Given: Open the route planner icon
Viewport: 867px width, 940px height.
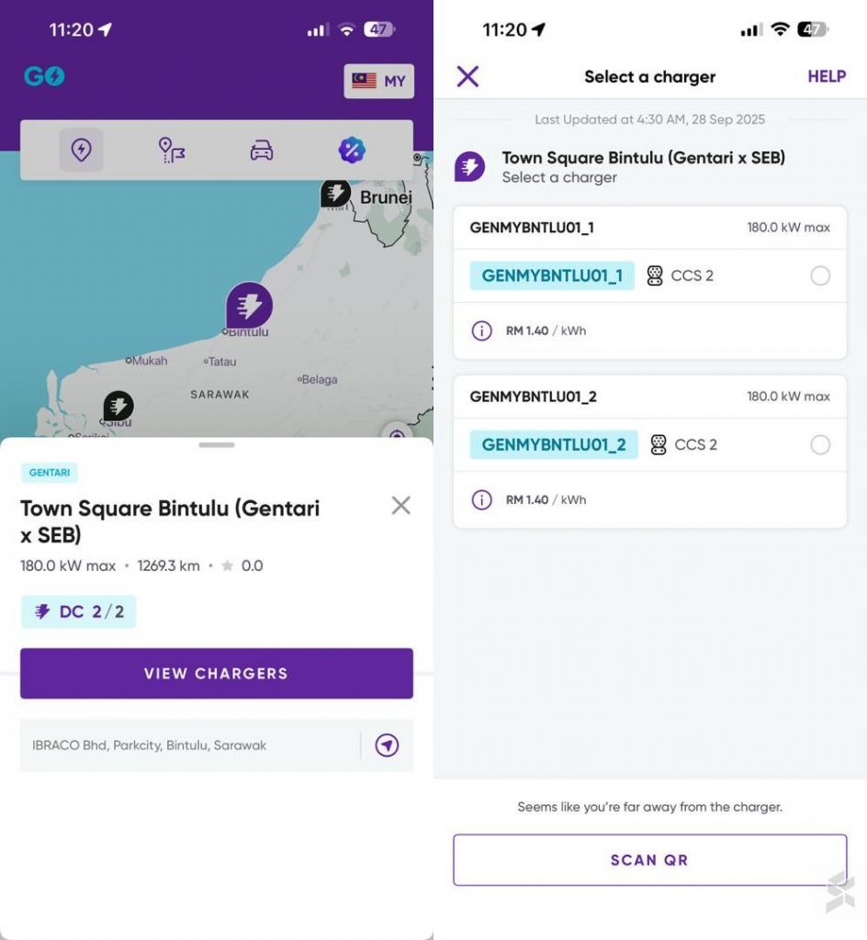Looking at the screenshot, I should pos(171,150).
